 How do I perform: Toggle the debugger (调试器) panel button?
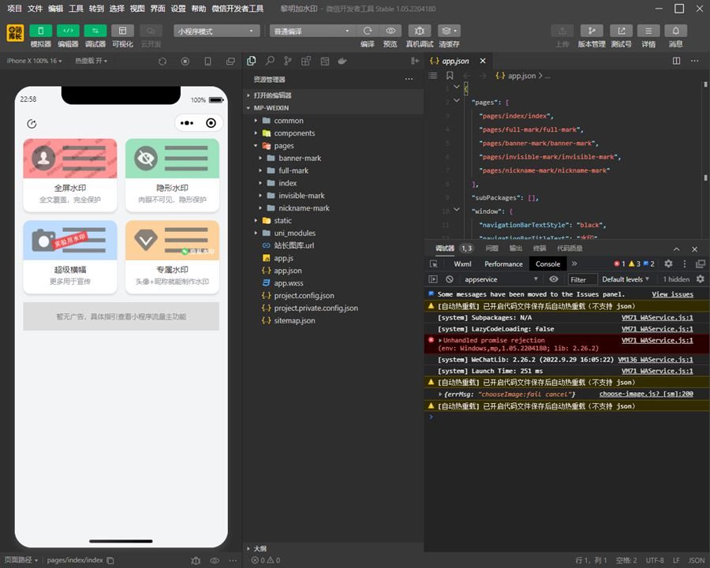(95, 31)
